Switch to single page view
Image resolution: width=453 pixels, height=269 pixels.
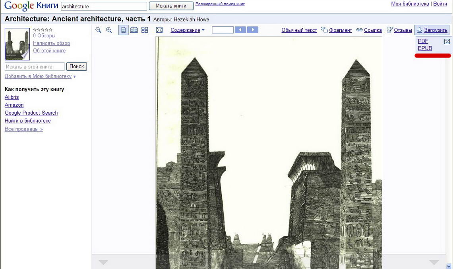[124, 30]
